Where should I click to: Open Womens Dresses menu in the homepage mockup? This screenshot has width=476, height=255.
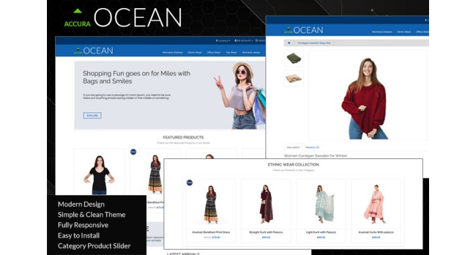pyautogui.click(x=172, y=52)
